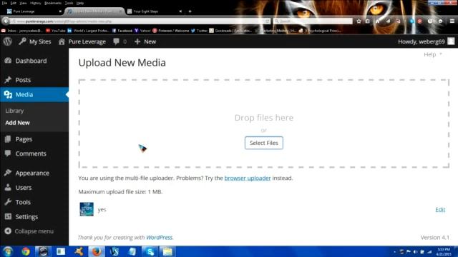Open the Library submenu item

[14, 111]
